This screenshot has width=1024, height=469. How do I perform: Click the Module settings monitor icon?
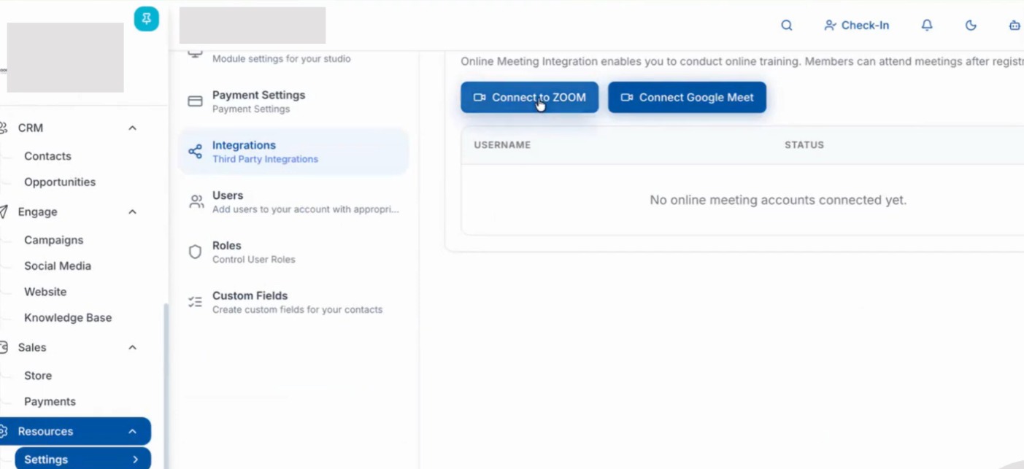click(x=195, y=53)
